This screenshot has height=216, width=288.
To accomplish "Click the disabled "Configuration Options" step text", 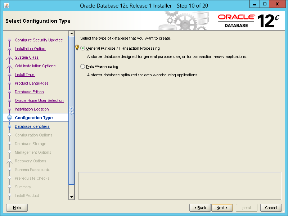I will pyautogui.click(x=33, y=135).
